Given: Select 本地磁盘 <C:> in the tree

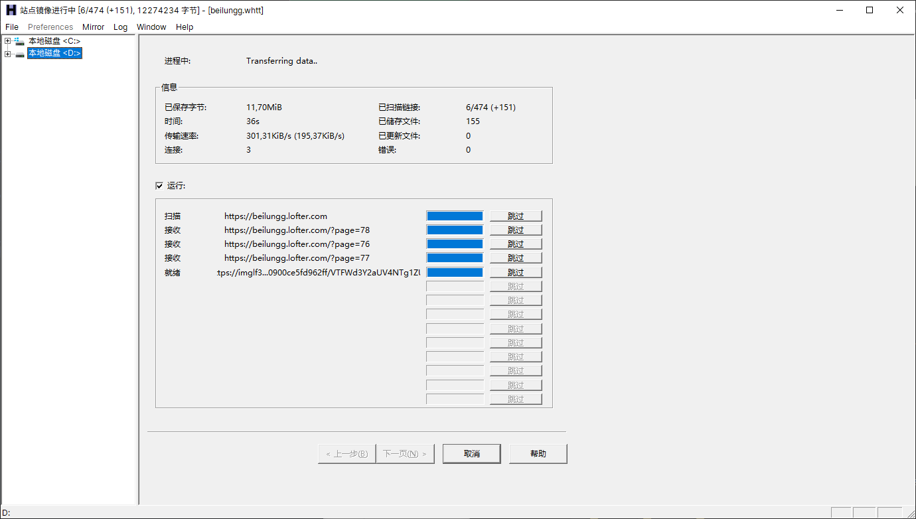Looking at the screenshot, I should 54,41.
